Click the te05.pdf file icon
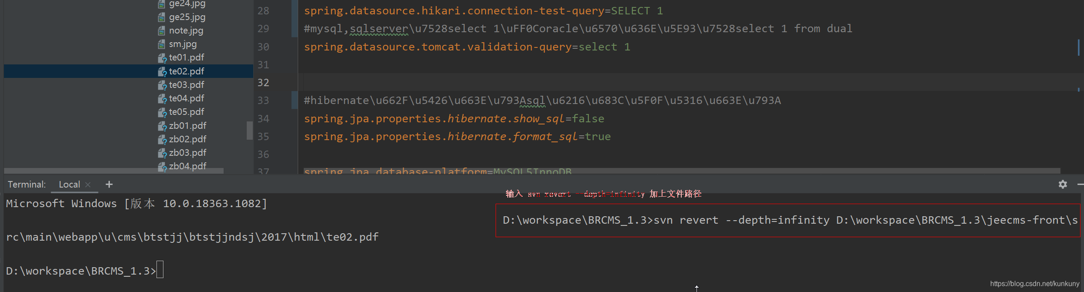Viewport: 1084px width, 292px height. [x=162, y=112]
